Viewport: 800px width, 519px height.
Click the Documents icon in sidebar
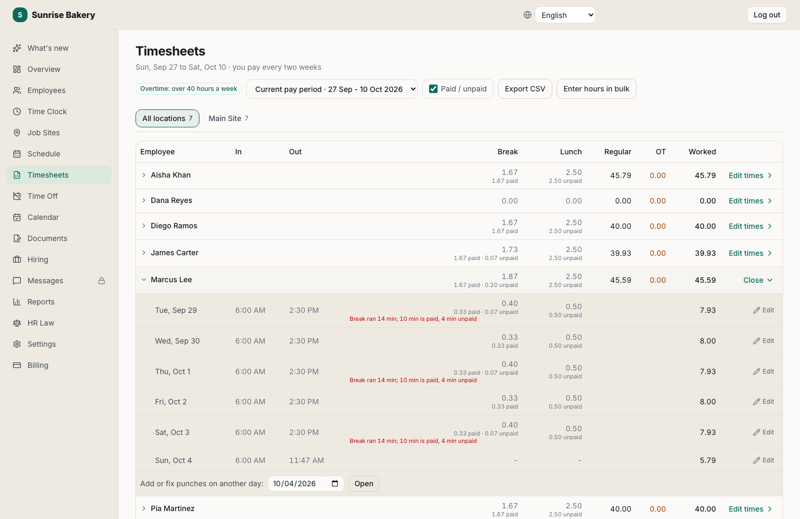pyautogui.click(x=17, y=238)
